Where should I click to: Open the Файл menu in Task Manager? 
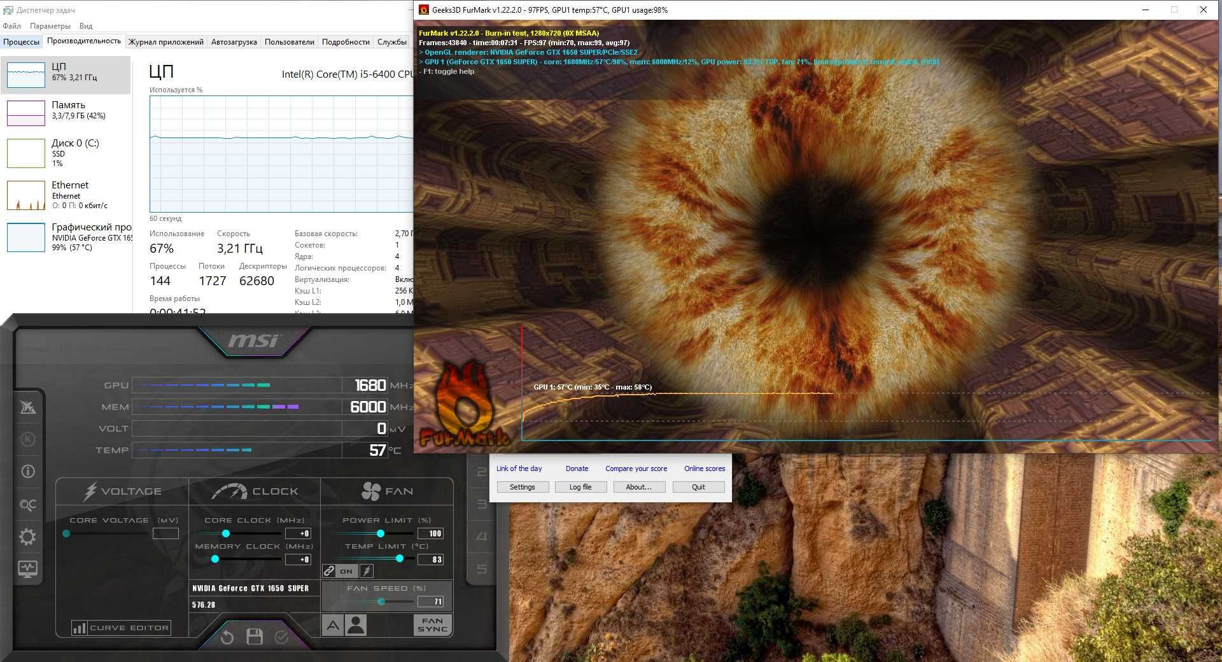coord(11,26)
